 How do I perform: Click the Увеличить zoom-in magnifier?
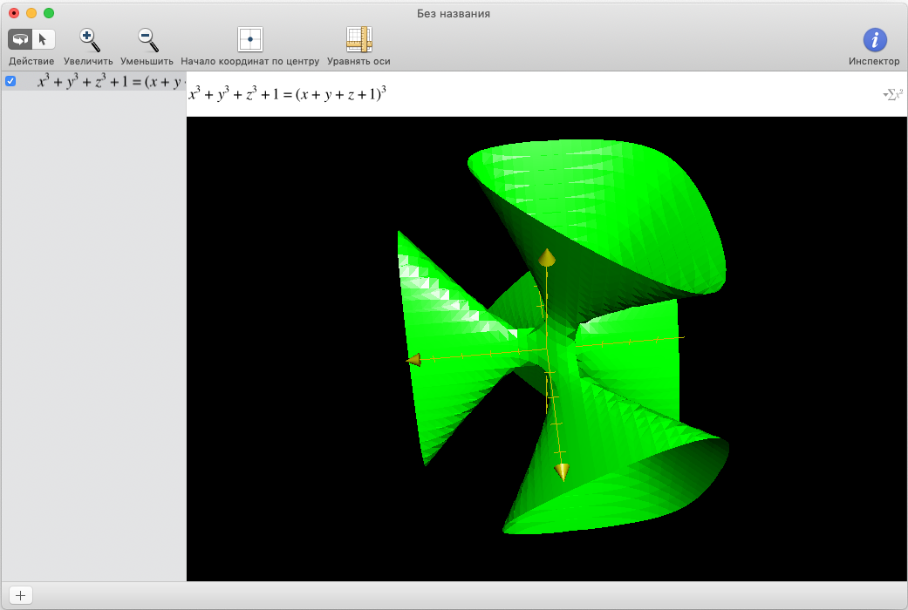click(88, 39)
